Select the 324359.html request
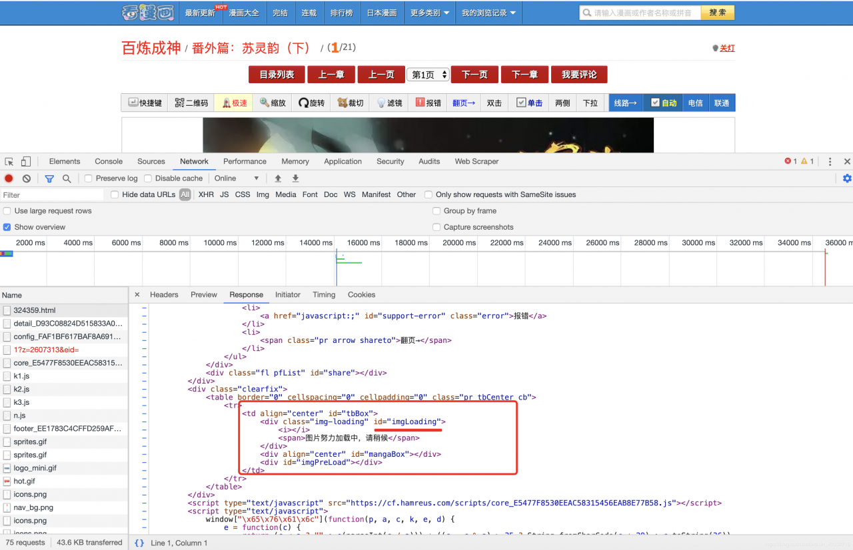This screenshot has width=853, height=550. coord(64,310)
